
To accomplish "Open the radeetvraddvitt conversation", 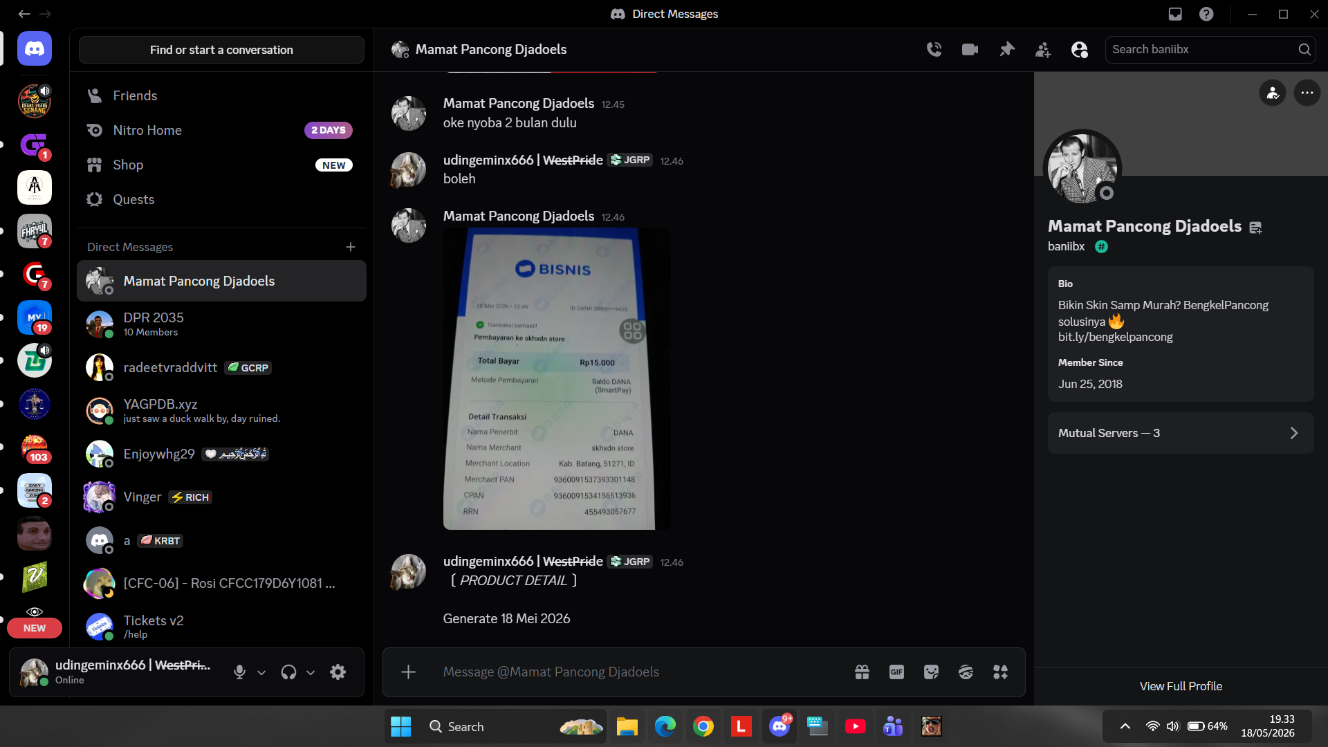I will [x=221, y=367].
